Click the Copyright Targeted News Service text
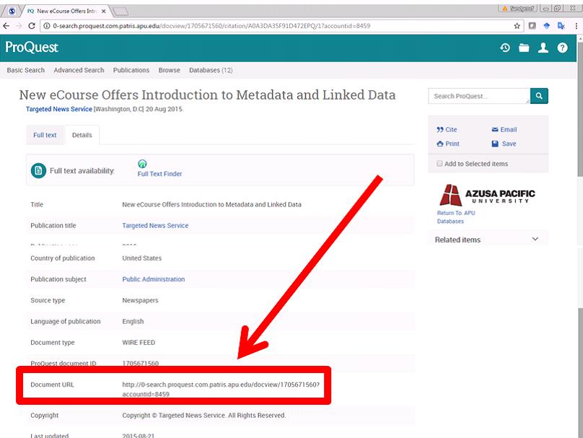 [x=203, y=415]
